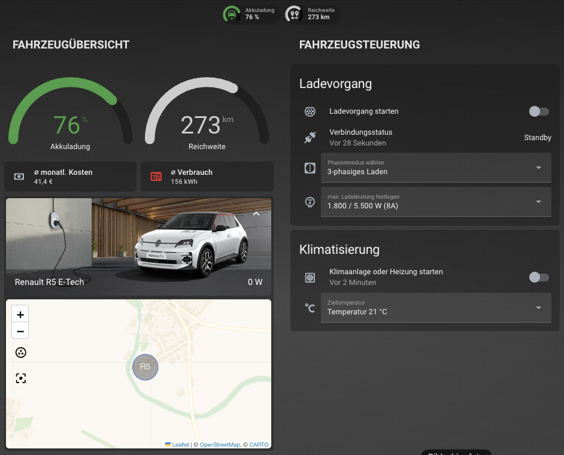Click the Vor 28 Sekunden timestamp

(x=357, y=143)
